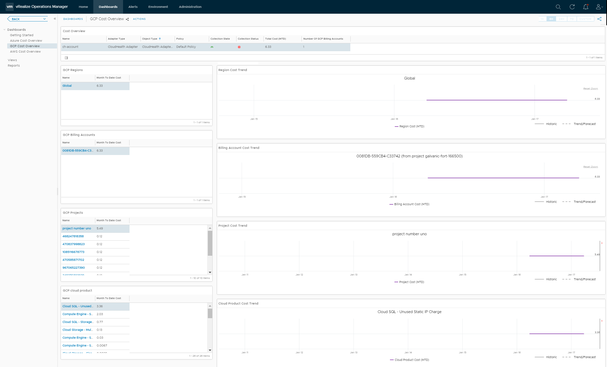The image size is (607, 367).
Task: Go to Home tab
Action: click(83, 7)
